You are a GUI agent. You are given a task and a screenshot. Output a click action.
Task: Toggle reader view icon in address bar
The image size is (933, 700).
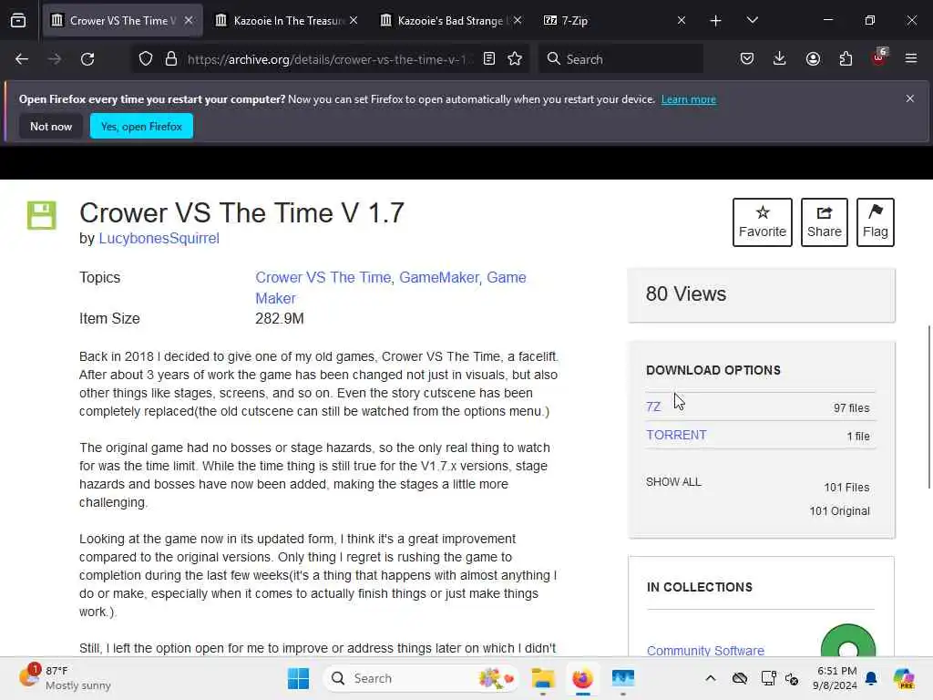tap(489, 59)
